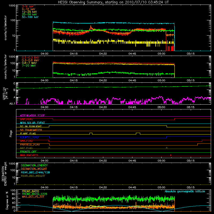Click the FRONT_RATIO_1225 legend label
The image size is (214, 214).
[35, 194]
